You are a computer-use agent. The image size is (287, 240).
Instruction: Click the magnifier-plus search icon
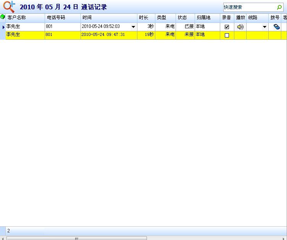(9, 6)
